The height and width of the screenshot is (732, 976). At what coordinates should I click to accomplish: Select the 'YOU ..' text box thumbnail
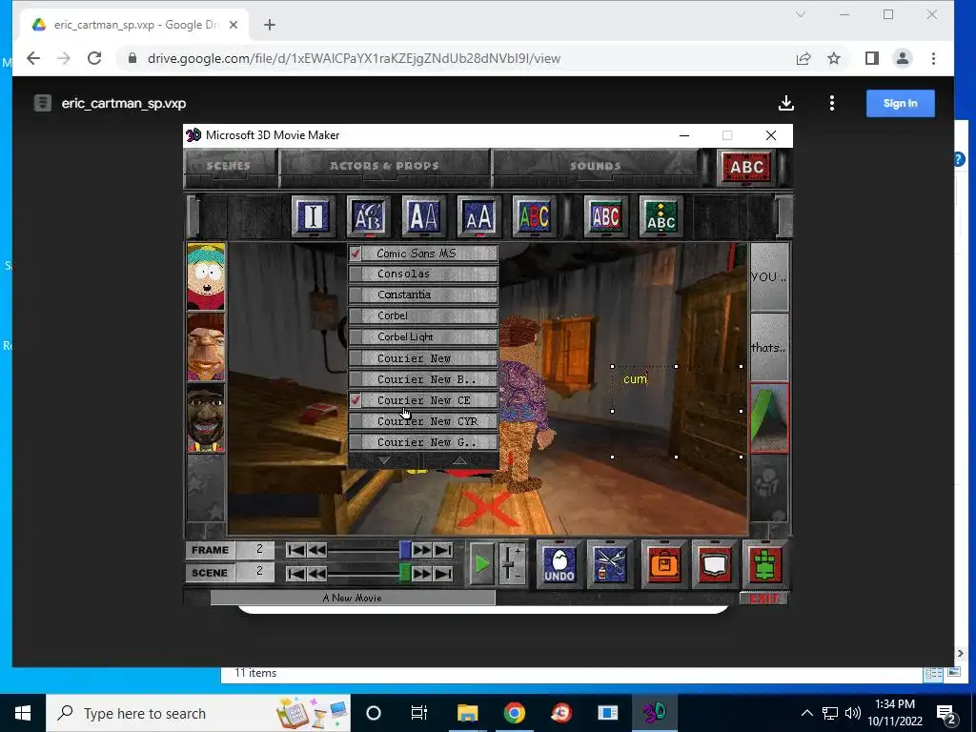click(769, 276)
